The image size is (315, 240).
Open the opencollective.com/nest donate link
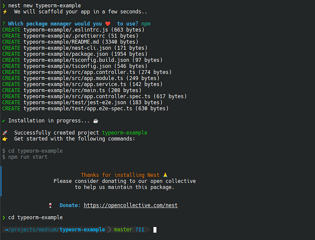[x=130, y=205]
